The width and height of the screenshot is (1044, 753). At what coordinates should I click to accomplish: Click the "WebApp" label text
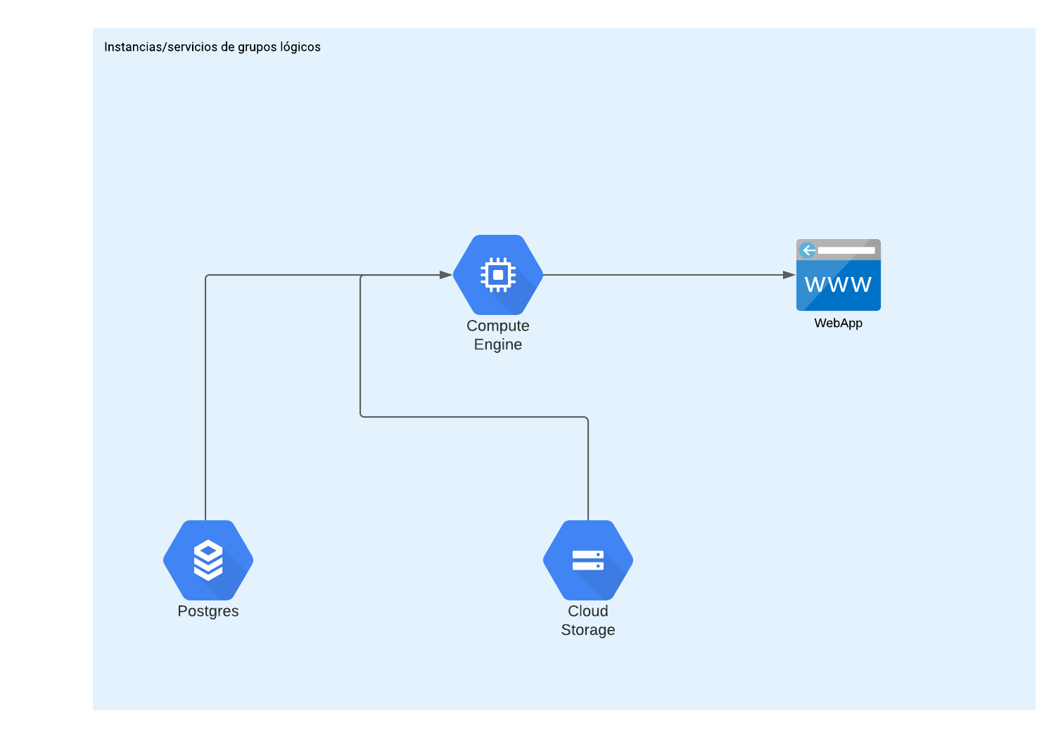pyautogui.click(x=839, y=323)
